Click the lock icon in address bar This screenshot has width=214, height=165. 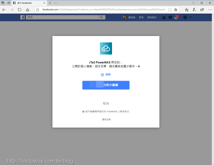click(x=38, y=10)
